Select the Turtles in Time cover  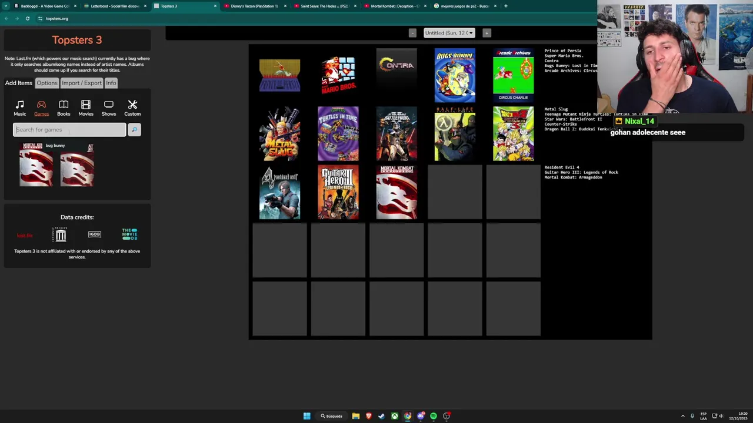tap(338, 134)
